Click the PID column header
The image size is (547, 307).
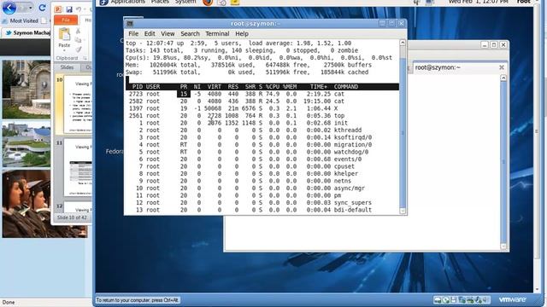(138, 87)
